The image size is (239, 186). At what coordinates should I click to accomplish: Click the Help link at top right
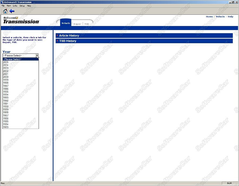click(x=231, y=17)
